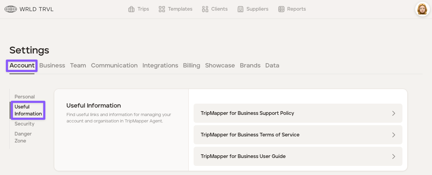The image size is (432, 175).
Task: Switch to the Showcase tab
Action: pyautogui.click(x=220, y=65)
